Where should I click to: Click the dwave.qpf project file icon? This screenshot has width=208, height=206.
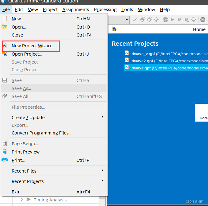click(x=127, y=67)
